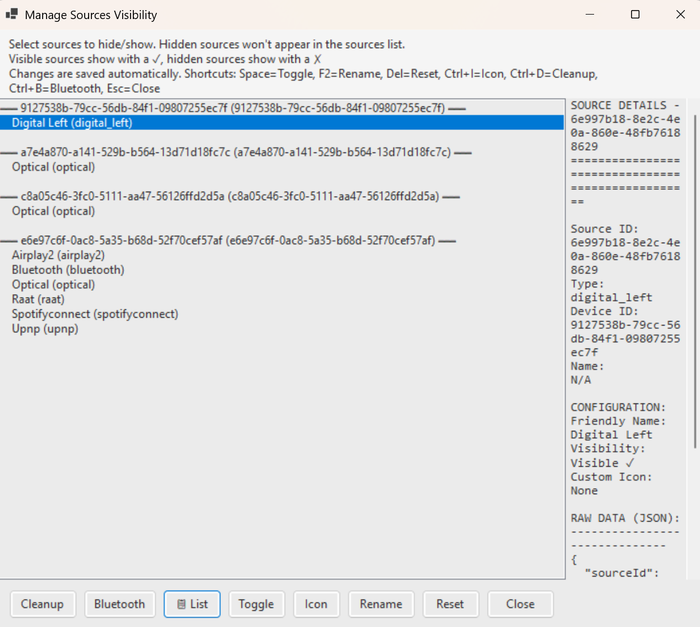Run Cleanup on the sources list
This screenshot has height=627, width=700.
tap(43, 604)
